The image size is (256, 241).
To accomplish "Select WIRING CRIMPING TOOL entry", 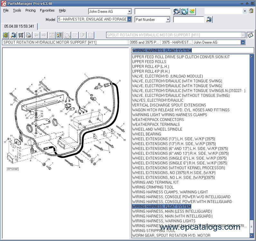I will [153, 187].
